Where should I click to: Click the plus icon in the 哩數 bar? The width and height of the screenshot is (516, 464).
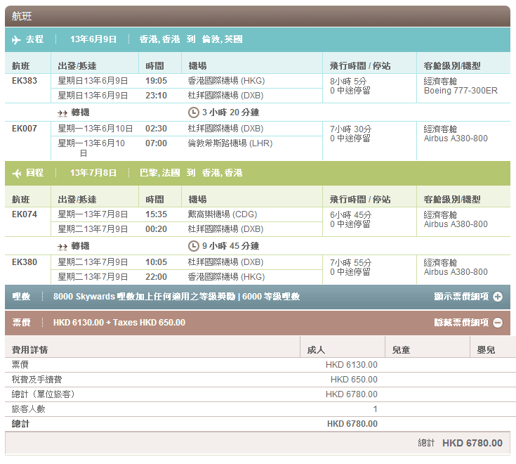498,297
